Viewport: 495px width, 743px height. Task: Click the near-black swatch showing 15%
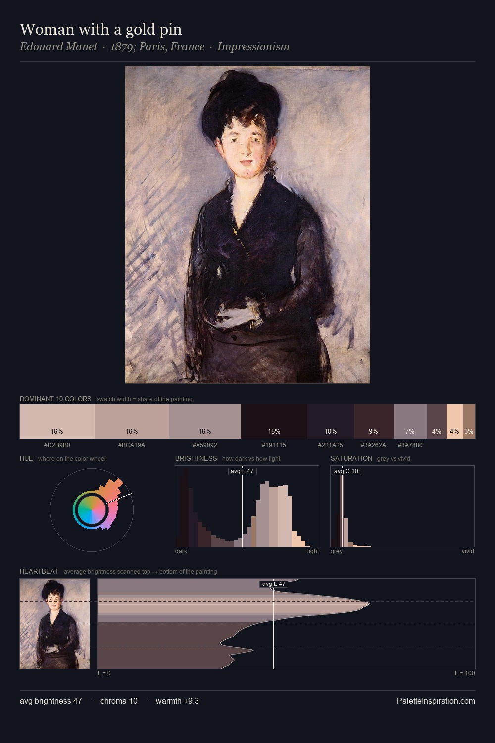click(x=274, y=422)
